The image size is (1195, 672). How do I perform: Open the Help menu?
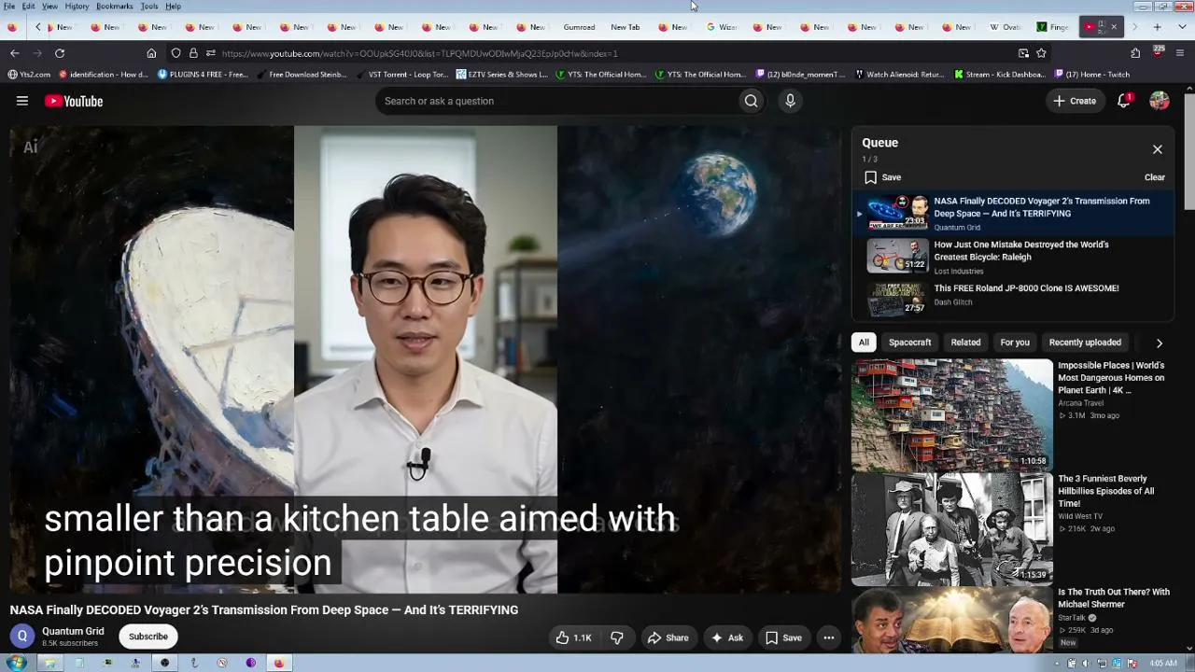tap(173, 7)
